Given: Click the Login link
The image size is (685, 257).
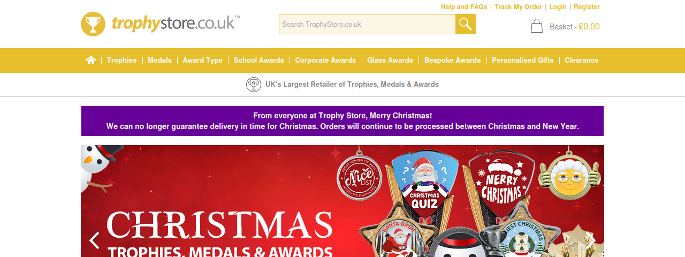Looking at the screenshot, I should click(558, 7).
